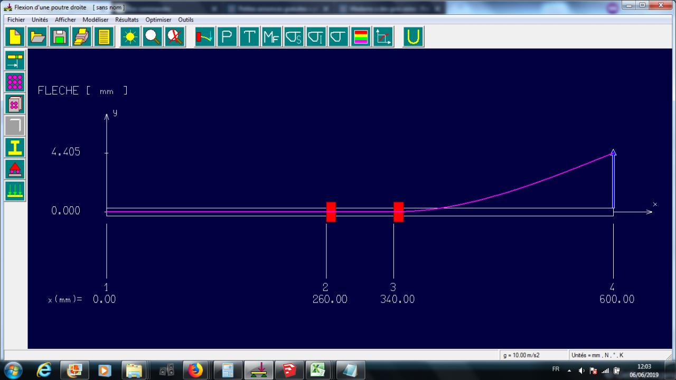This screenshot has height=380, width=676.
Task: Open the Windows Start menu
Action: 14,370
